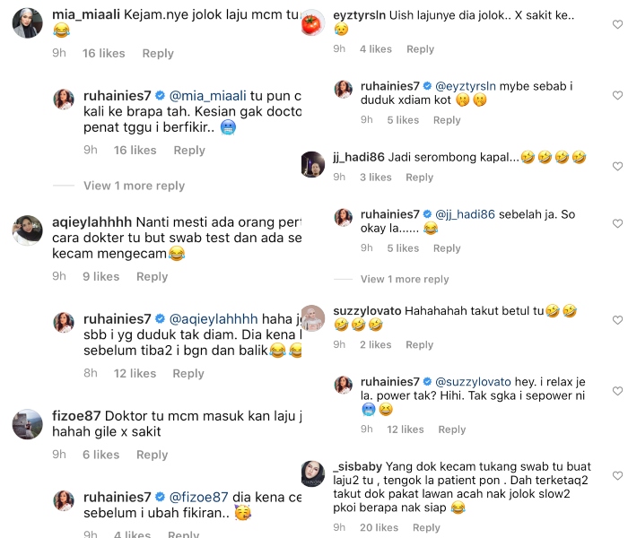Screen dimensions: 628x538
Task: Tap the heart on jj_hadi86's comment
Action: [617, 166]
